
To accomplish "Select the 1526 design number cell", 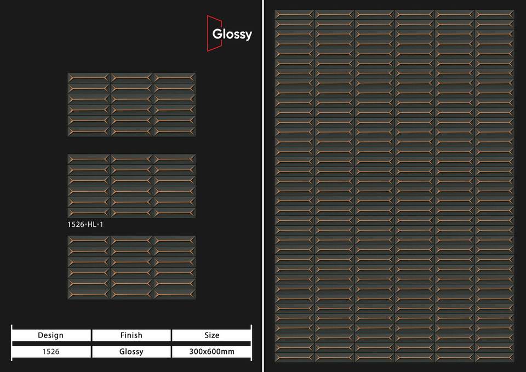I will [x=51, y=352].
